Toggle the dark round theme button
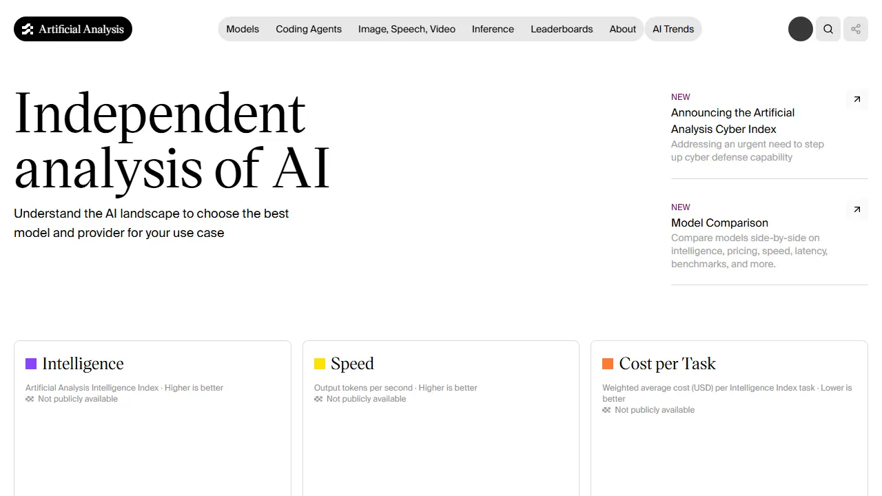Image resolution: width=882 pixels, height=496 pixels. tap(801, 29)
